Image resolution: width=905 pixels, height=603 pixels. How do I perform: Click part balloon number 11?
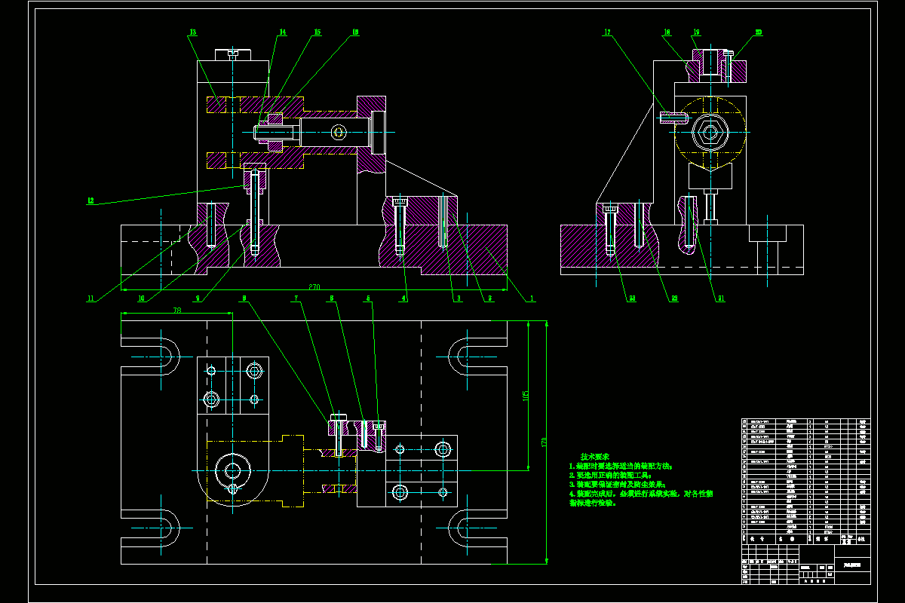90,298
